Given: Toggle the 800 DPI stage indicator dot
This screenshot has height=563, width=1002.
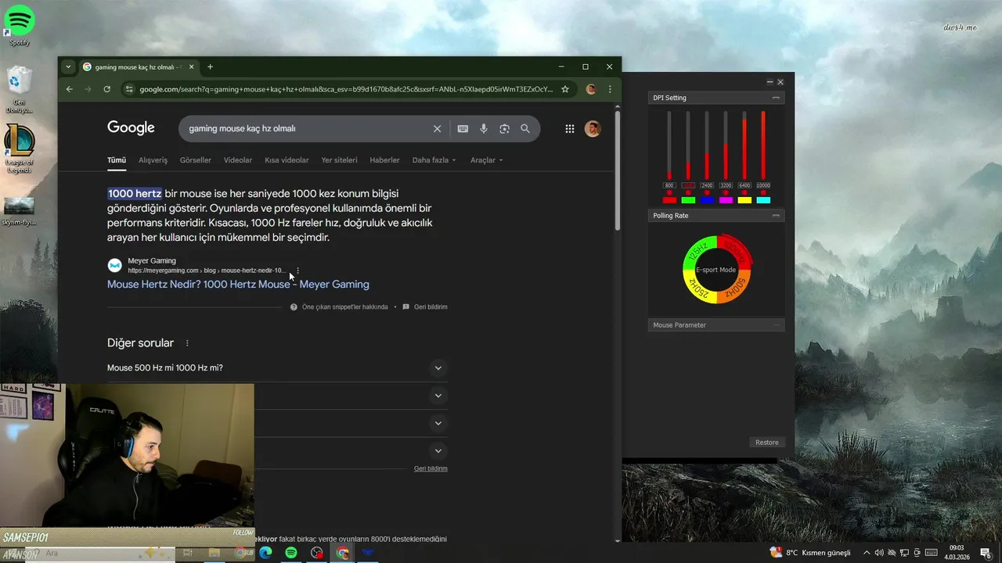Looking at the screenshot, I should 669,193.
